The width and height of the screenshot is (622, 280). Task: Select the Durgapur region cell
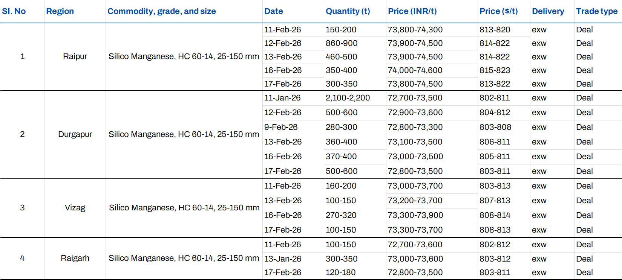(x=75, y=134)
